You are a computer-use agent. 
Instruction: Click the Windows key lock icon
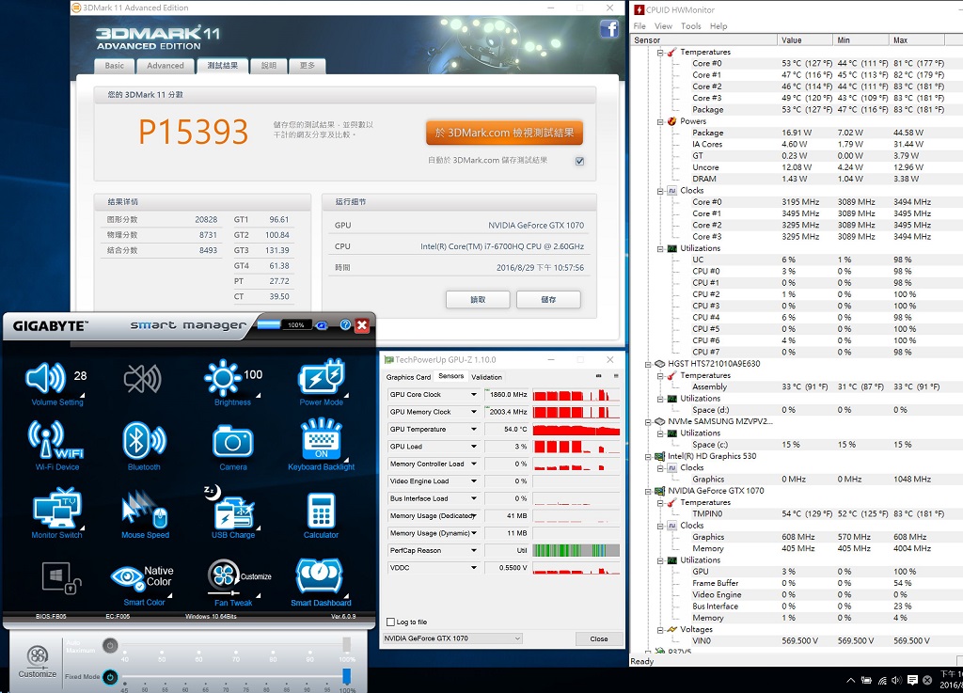point(61,578)
